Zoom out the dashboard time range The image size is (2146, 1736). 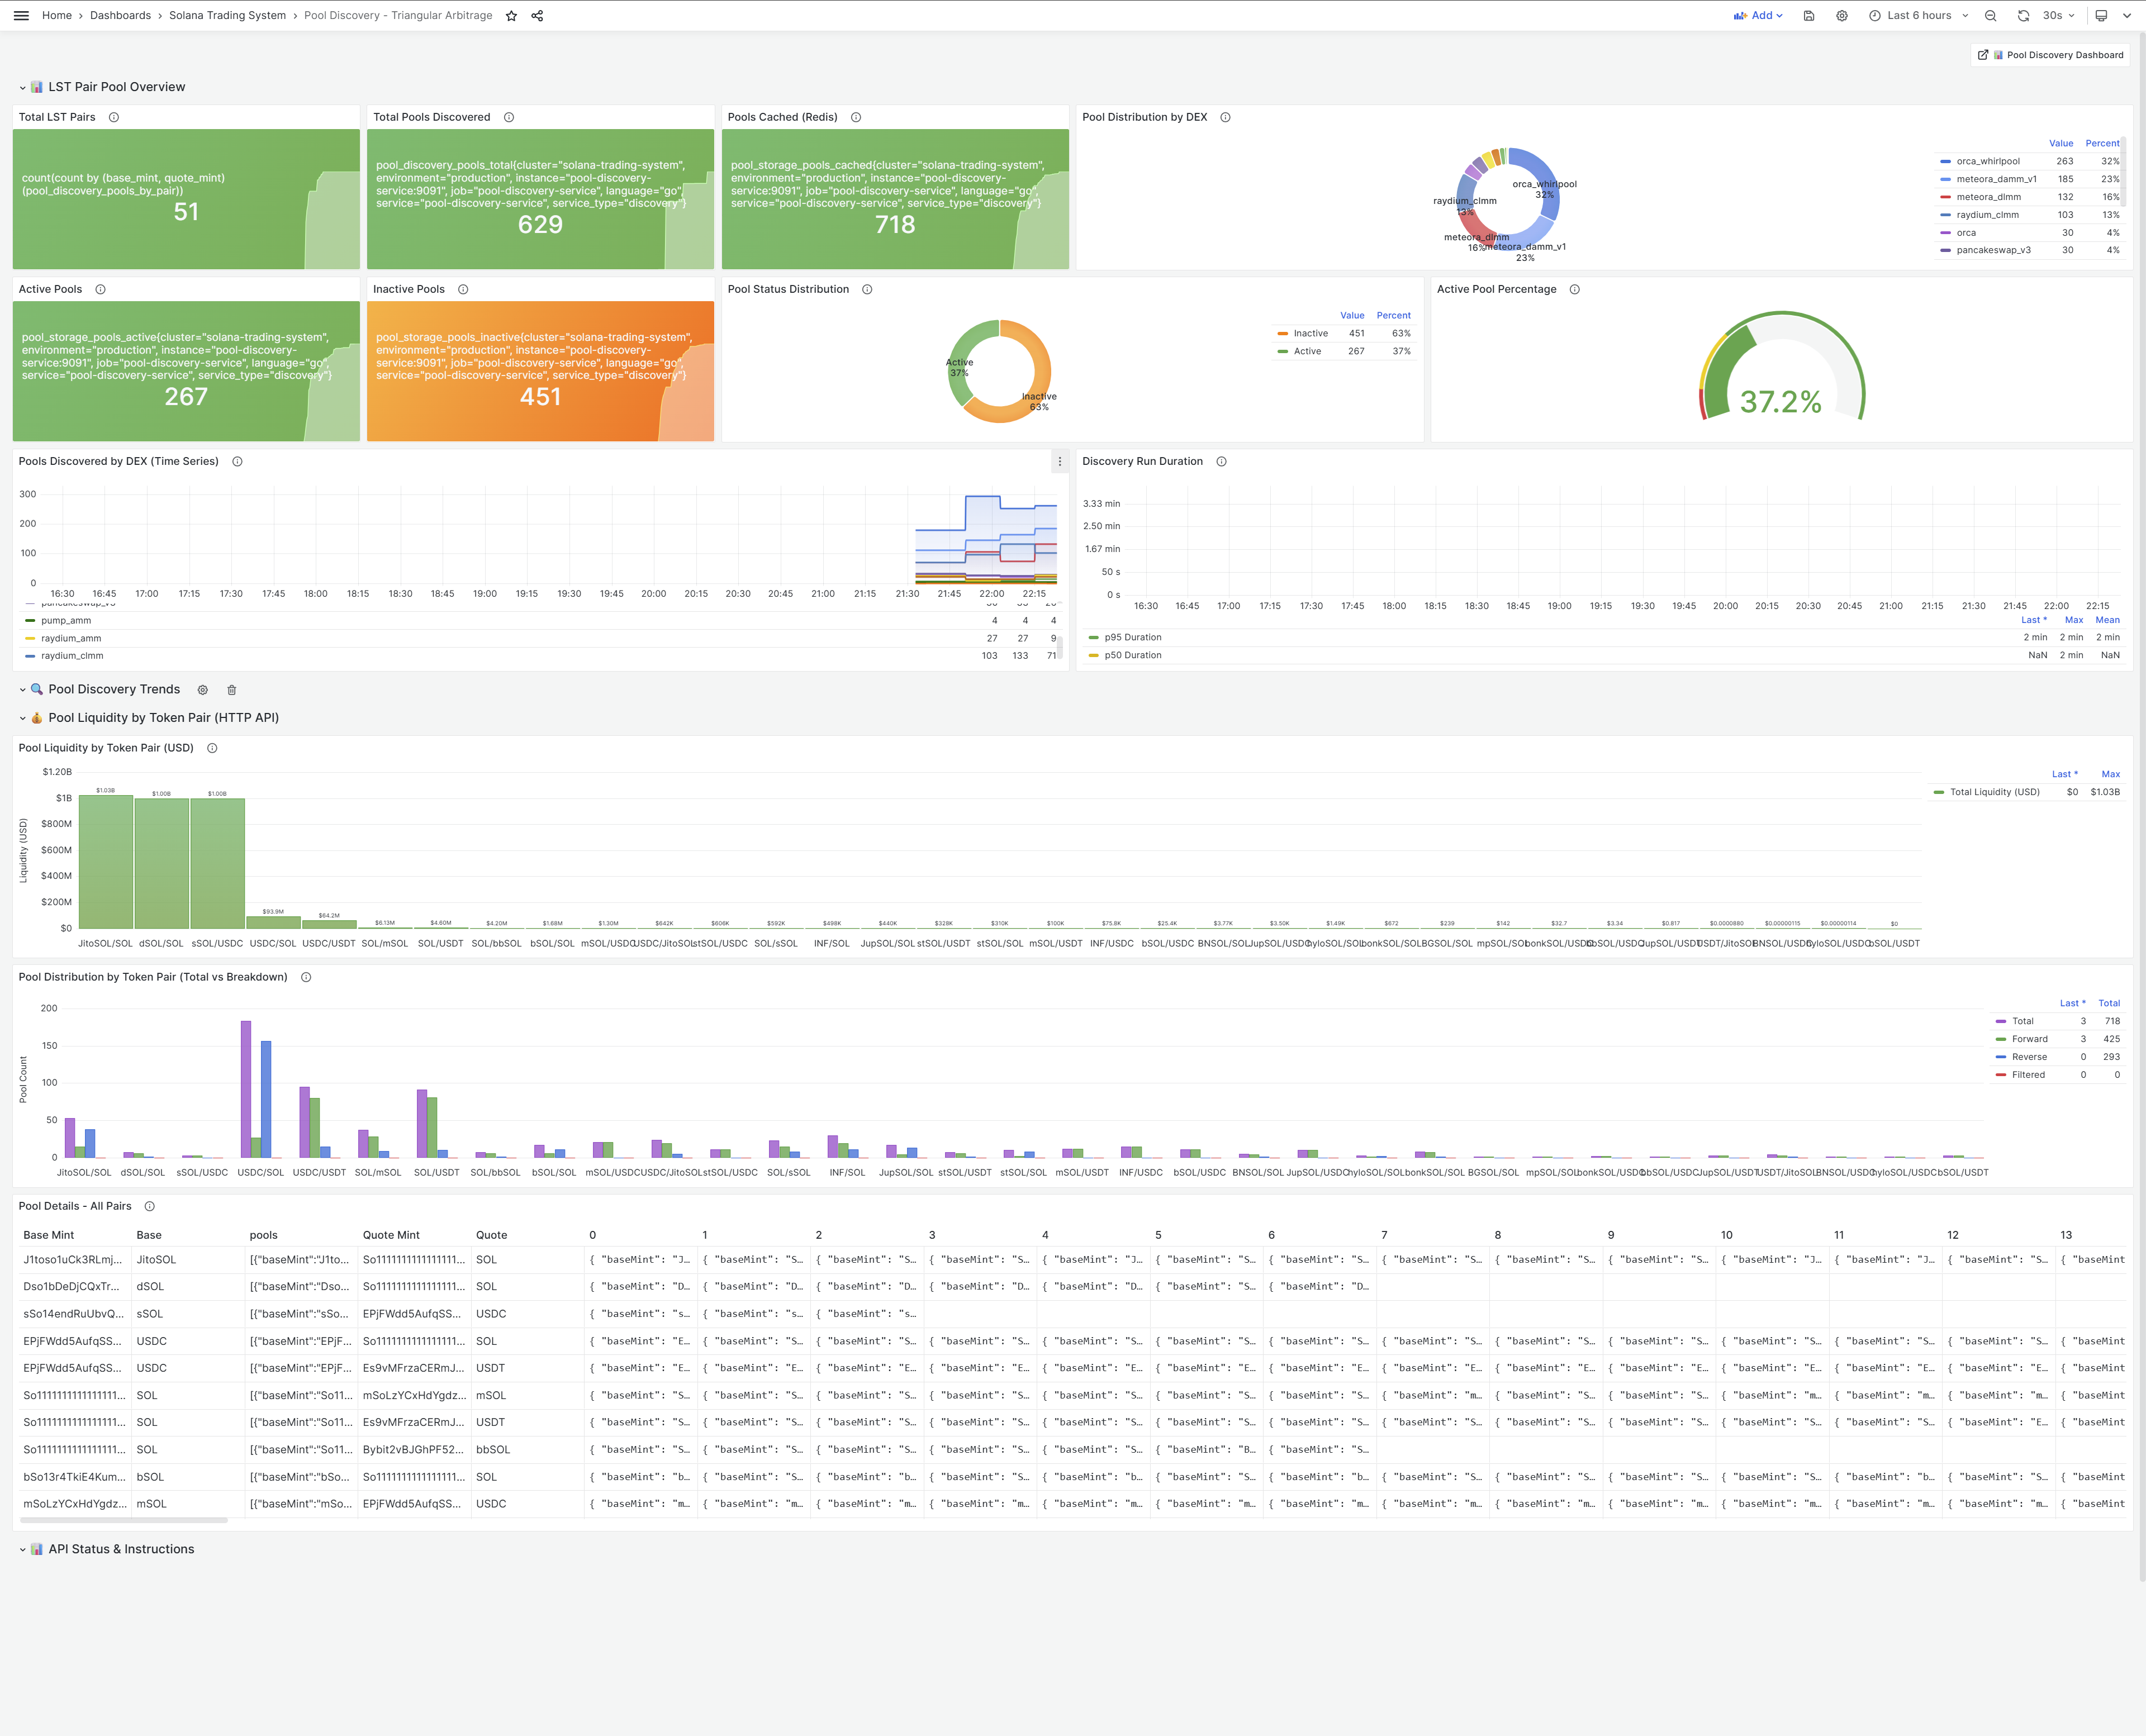1990,15
